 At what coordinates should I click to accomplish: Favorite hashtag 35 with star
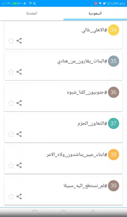(x=11, y=72)
